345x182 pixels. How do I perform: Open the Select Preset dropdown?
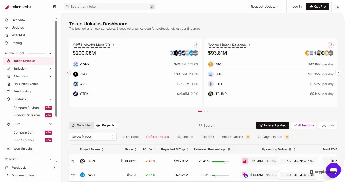click(x=92, y=137)
